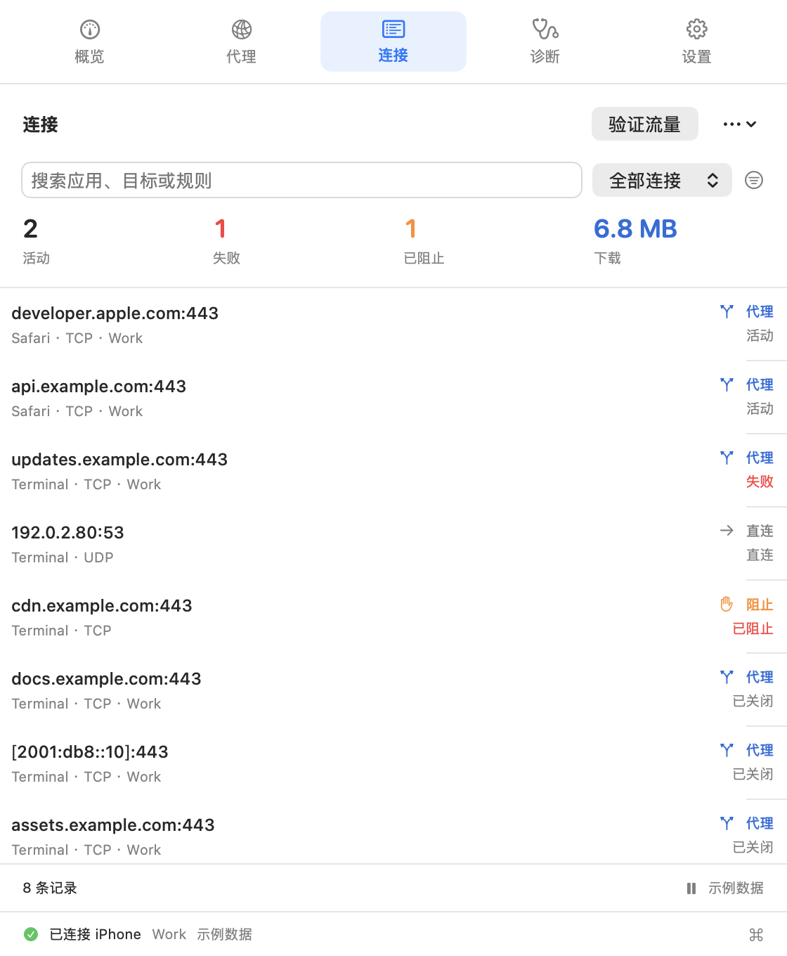
Task: Select the api.example.com:443 connection row
Action: (393, 398)
